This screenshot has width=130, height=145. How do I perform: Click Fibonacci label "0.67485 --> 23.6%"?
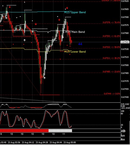(x=111, y=72)
